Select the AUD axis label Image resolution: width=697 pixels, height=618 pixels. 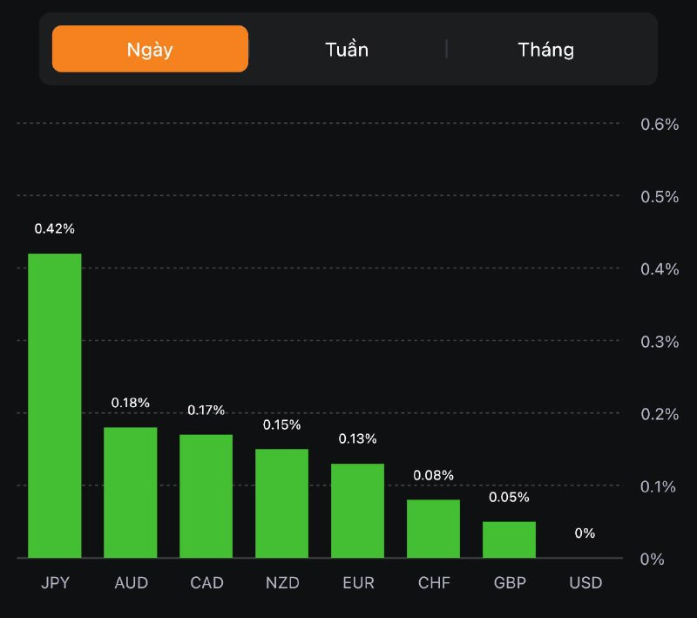(131, 582)
